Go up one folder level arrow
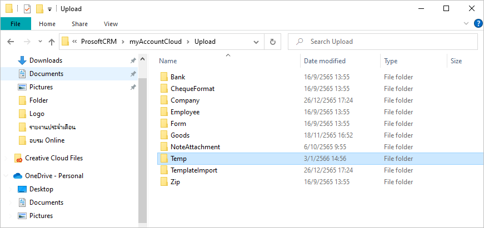The image size is (484, 228). pos(52,42)
